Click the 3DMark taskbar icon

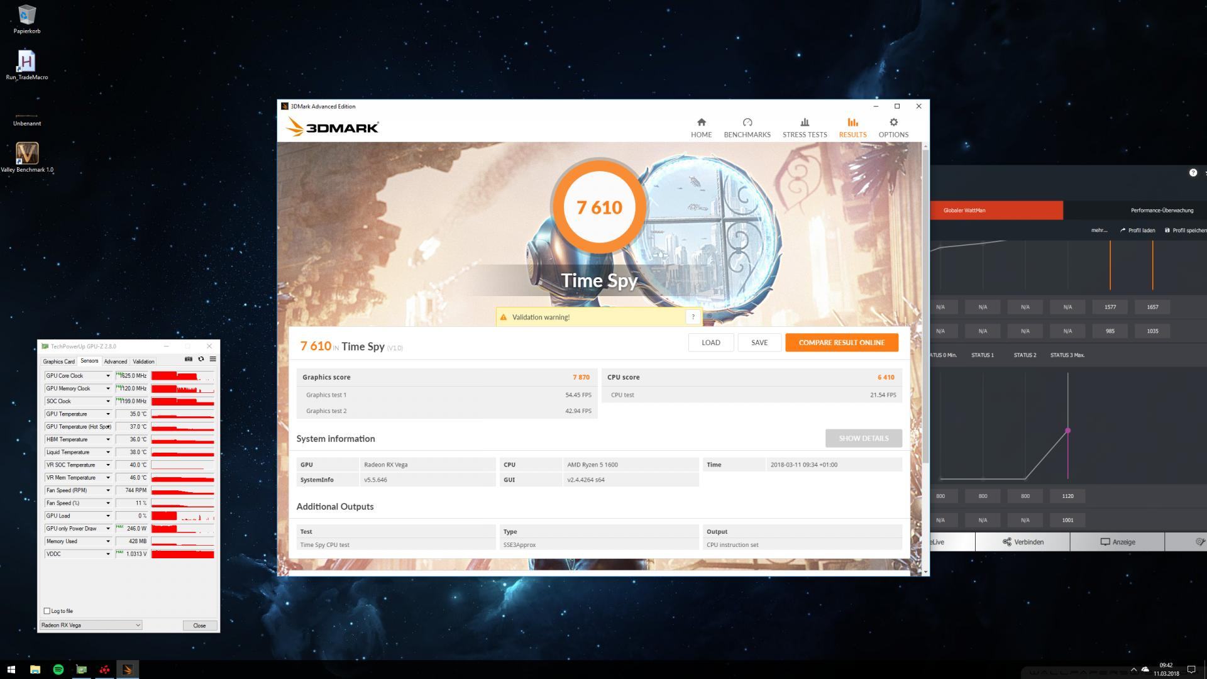coord(128,670)
